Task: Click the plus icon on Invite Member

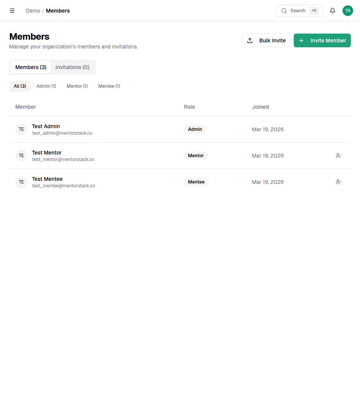Action: pos(301,40)
